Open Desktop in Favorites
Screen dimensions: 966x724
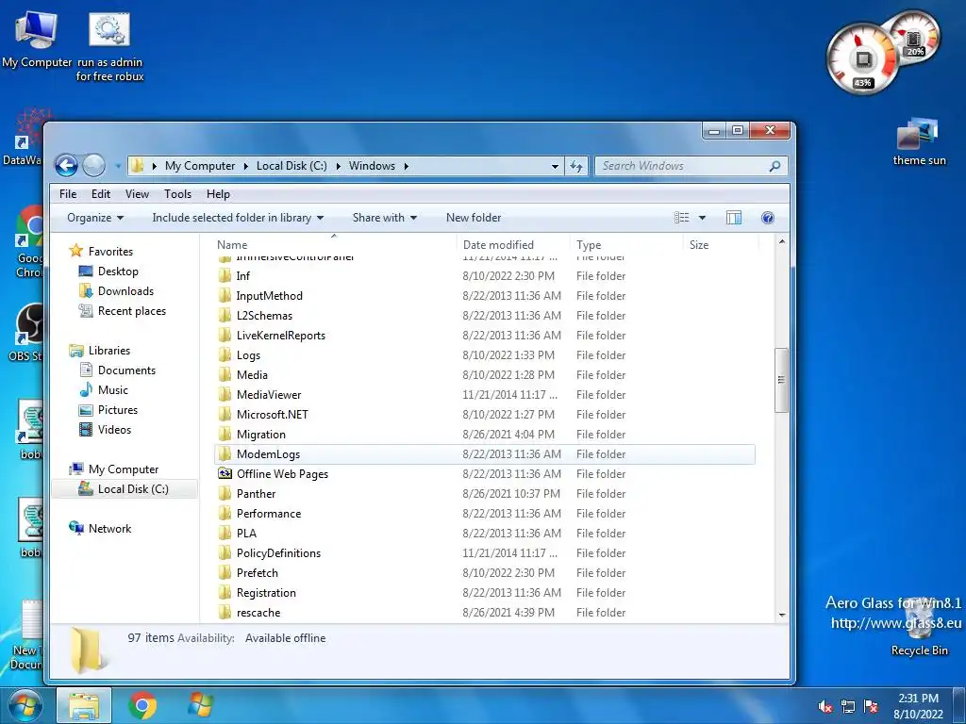click(x=118, y=271)
